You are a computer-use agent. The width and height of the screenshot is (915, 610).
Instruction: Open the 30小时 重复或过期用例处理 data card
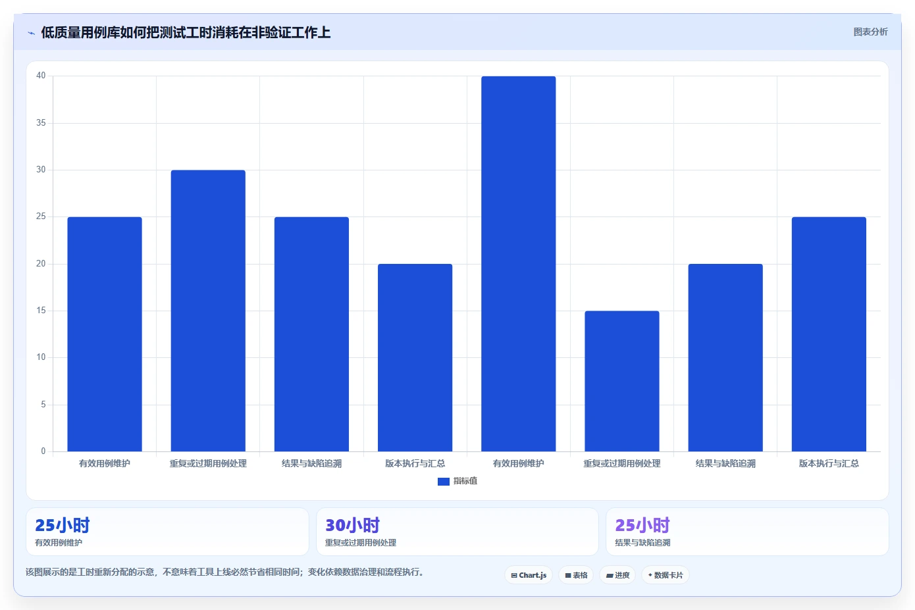tap(457, 532)
